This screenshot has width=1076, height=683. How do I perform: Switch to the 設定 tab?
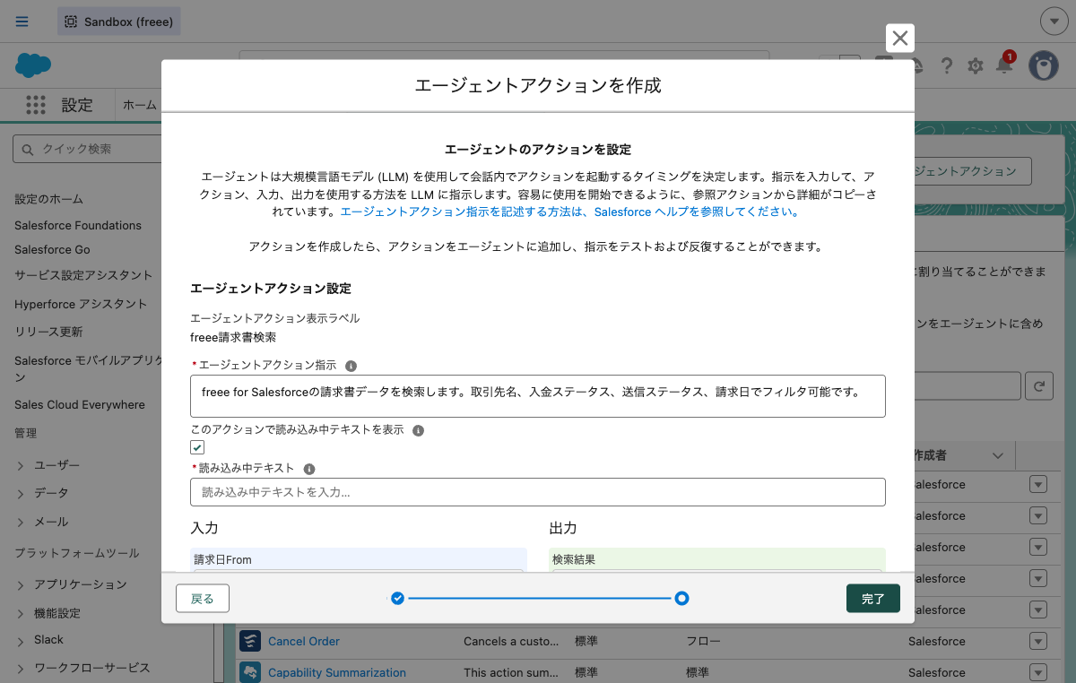77,105
